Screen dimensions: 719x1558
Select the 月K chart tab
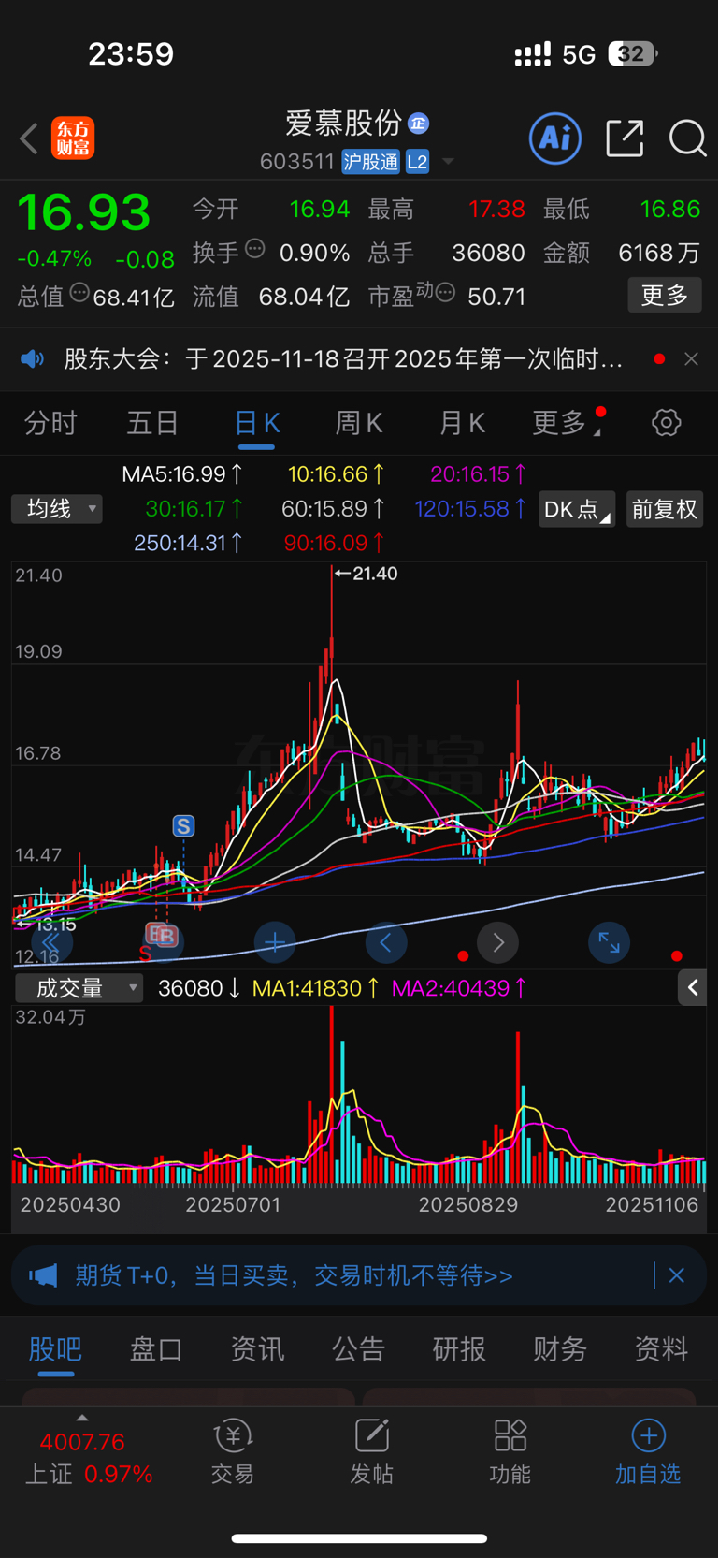[462, 423]
